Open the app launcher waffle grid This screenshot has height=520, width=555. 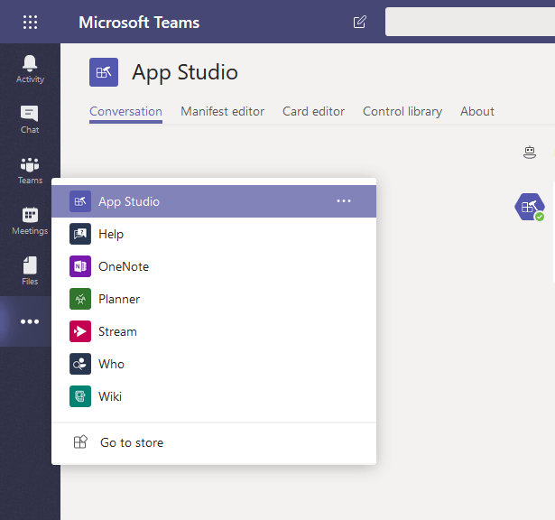point(30,22)
